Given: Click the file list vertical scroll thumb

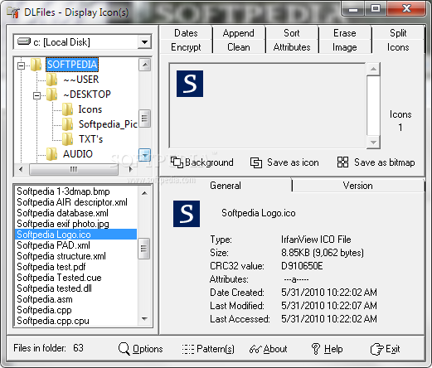Looking at the screenshot, I should tap(144, 249).
